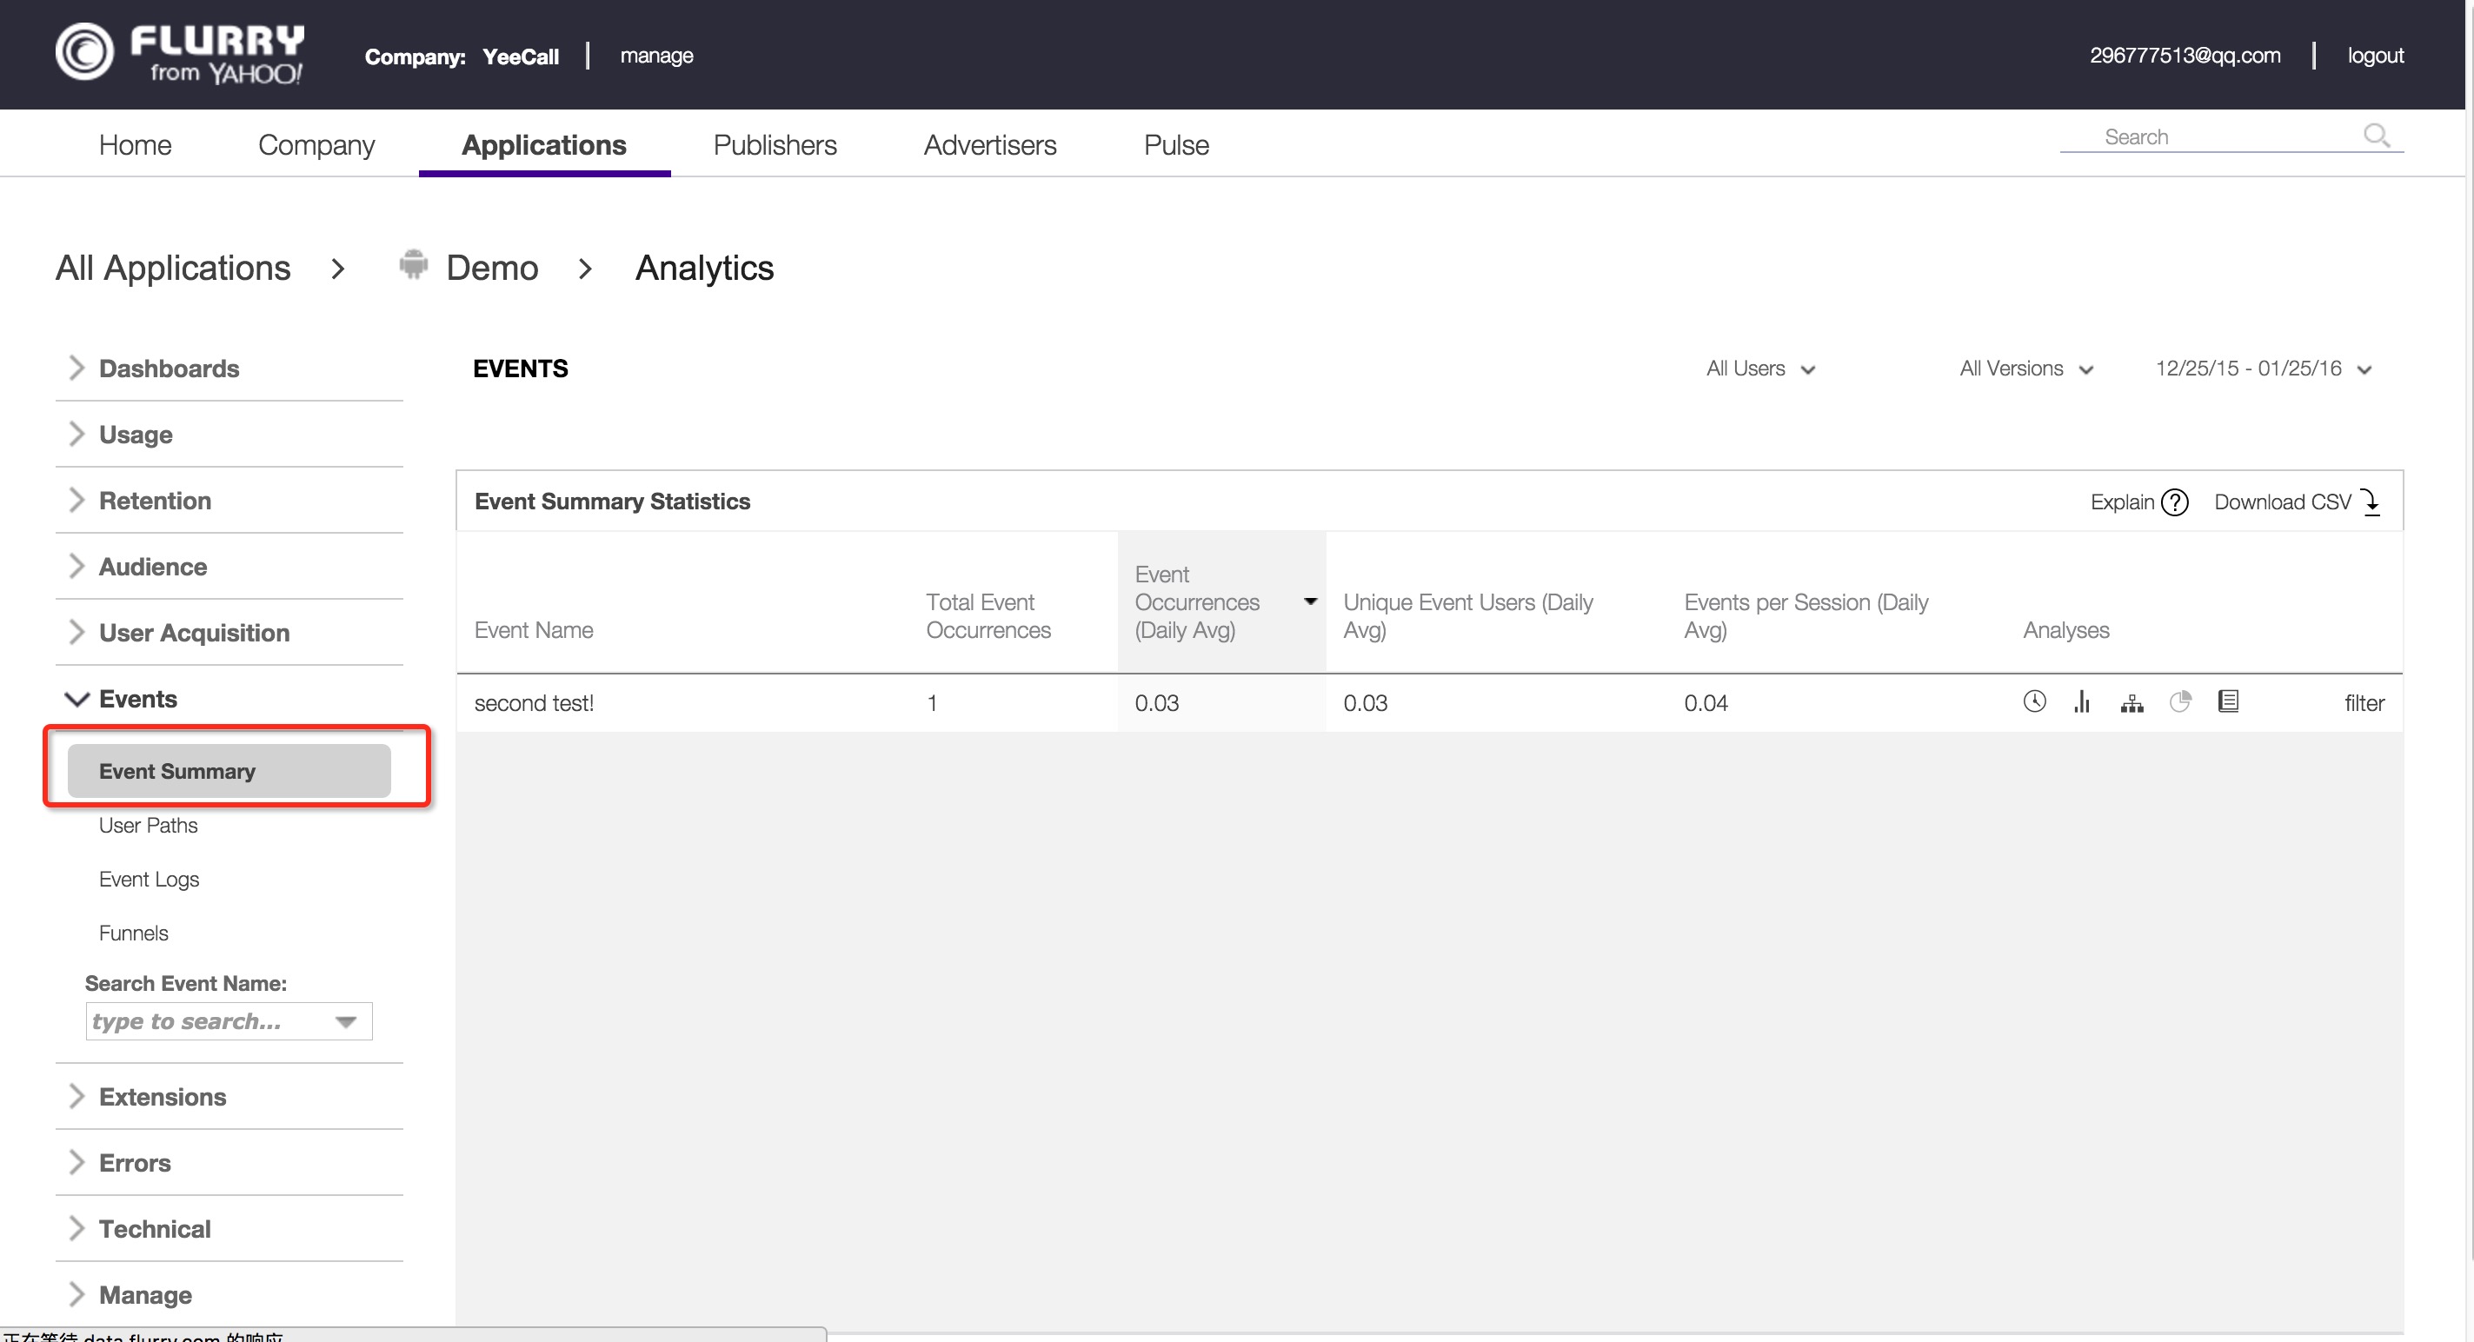Click the account email 296777513@qq.com
This screenshot has width=2474, height=1342.
coord(2185,56)
